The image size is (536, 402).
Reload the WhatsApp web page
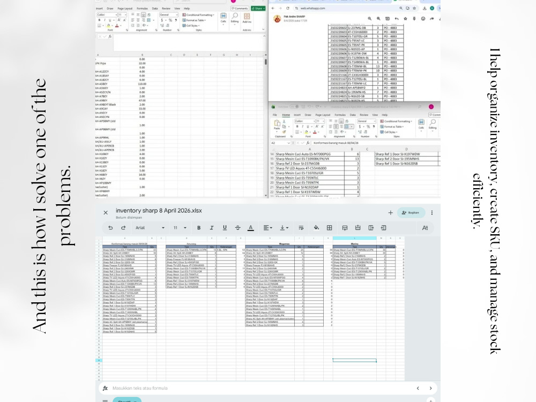(287, 8)
